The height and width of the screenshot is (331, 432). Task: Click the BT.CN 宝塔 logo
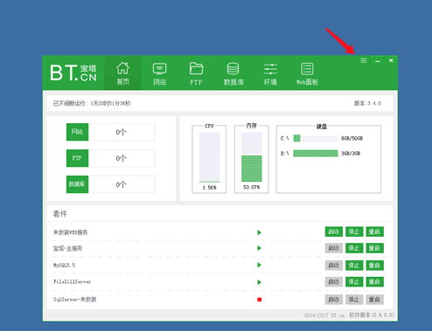tap(73, 72)
